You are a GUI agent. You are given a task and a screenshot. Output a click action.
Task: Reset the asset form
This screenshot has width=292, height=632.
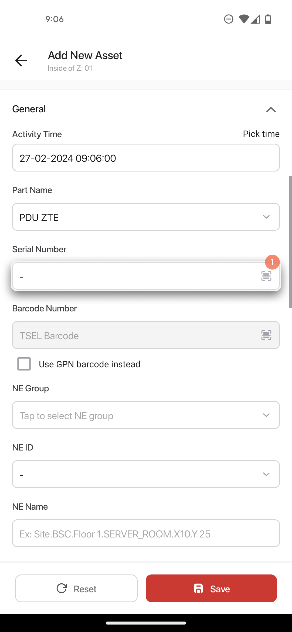(x=76, y=589)
